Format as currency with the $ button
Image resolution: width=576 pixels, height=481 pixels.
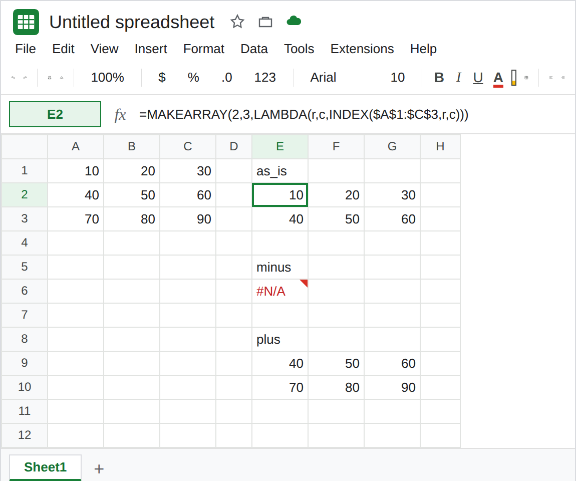(162, 77)
